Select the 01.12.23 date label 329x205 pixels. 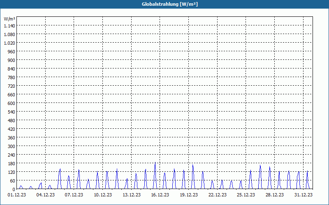(x=17, y=195)
